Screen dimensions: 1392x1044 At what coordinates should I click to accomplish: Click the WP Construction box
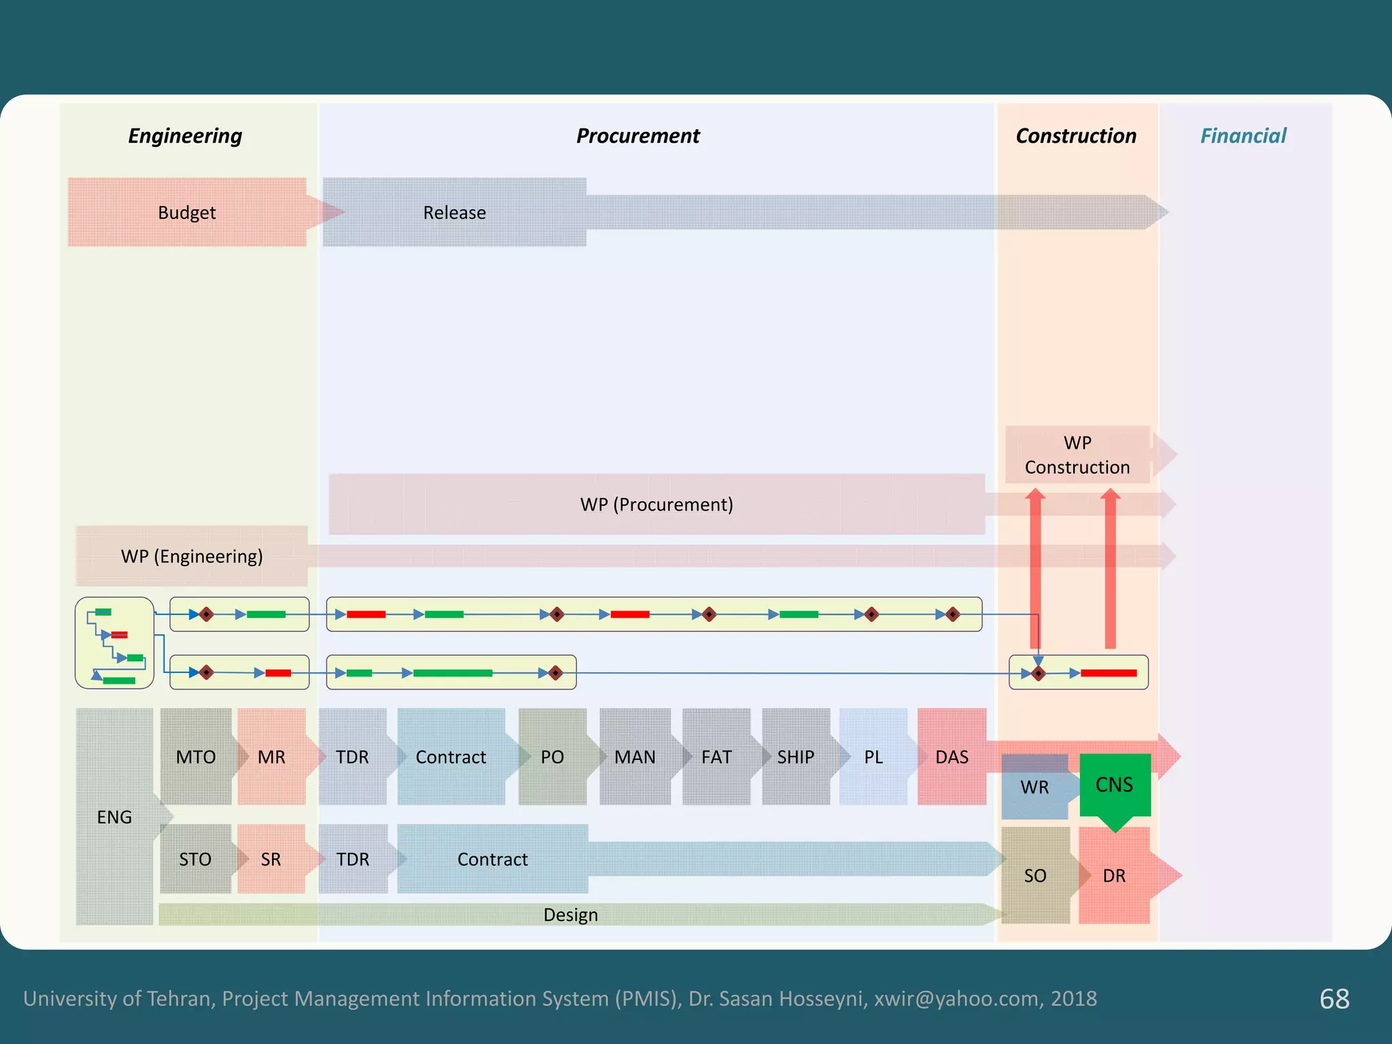[x=1077, y=455]
